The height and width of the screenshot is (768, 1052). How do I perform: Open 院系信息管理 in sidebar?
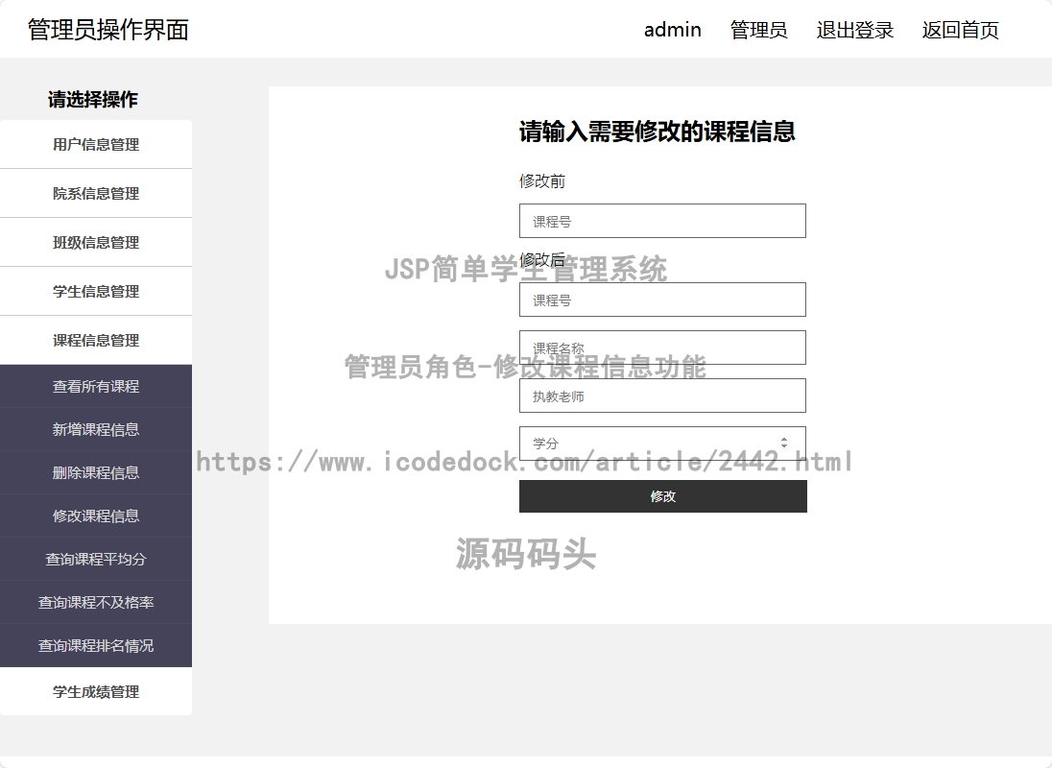tap(96, 193)
